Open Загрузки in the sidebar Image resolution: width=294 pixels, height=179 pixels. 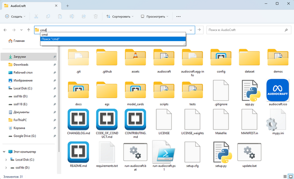[x=20, y=57]
